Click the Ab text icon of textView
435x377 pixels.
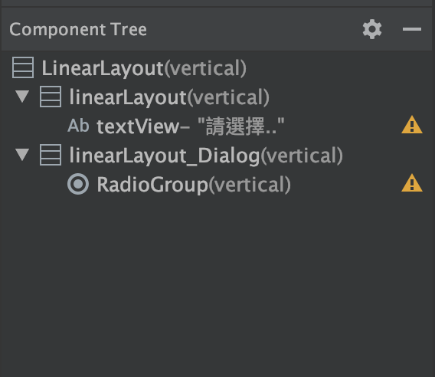pos(79,126)
